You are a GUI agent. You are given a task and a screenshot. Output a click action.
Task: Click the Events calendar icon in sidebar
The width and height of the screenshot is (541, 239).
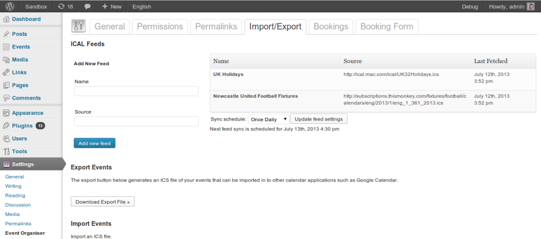(x=6, y=47)
